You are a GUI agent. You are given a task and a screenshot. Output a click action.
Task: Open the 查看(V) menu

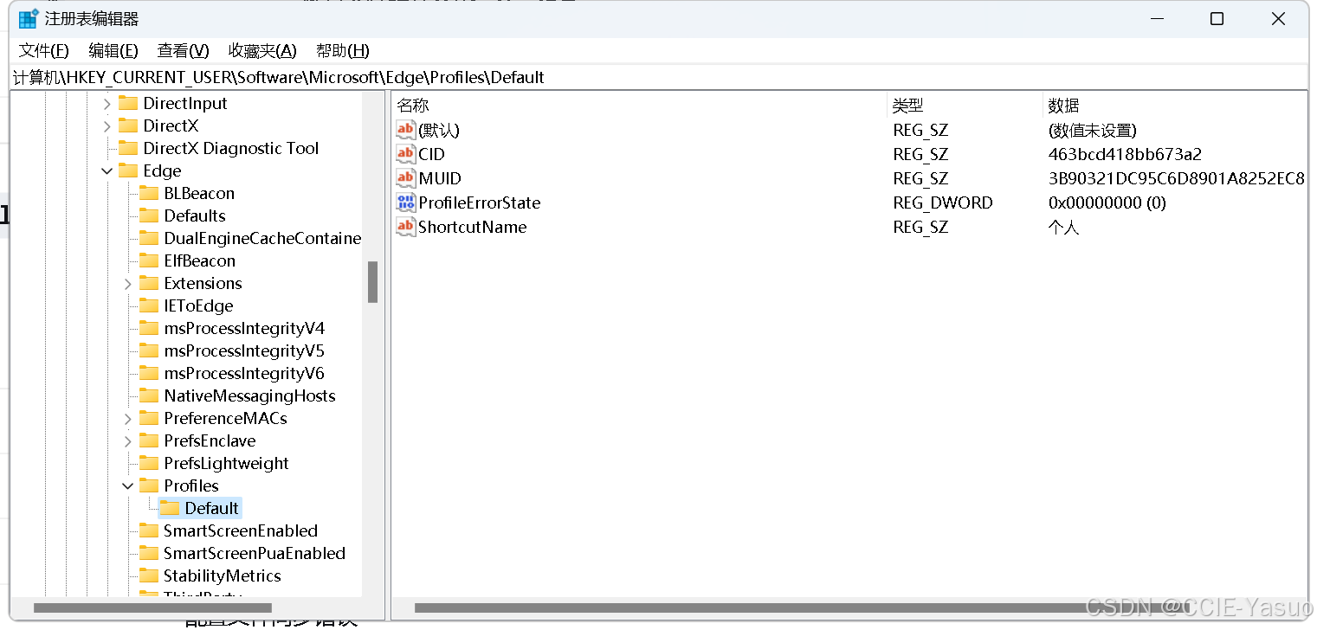click(184, 50)
